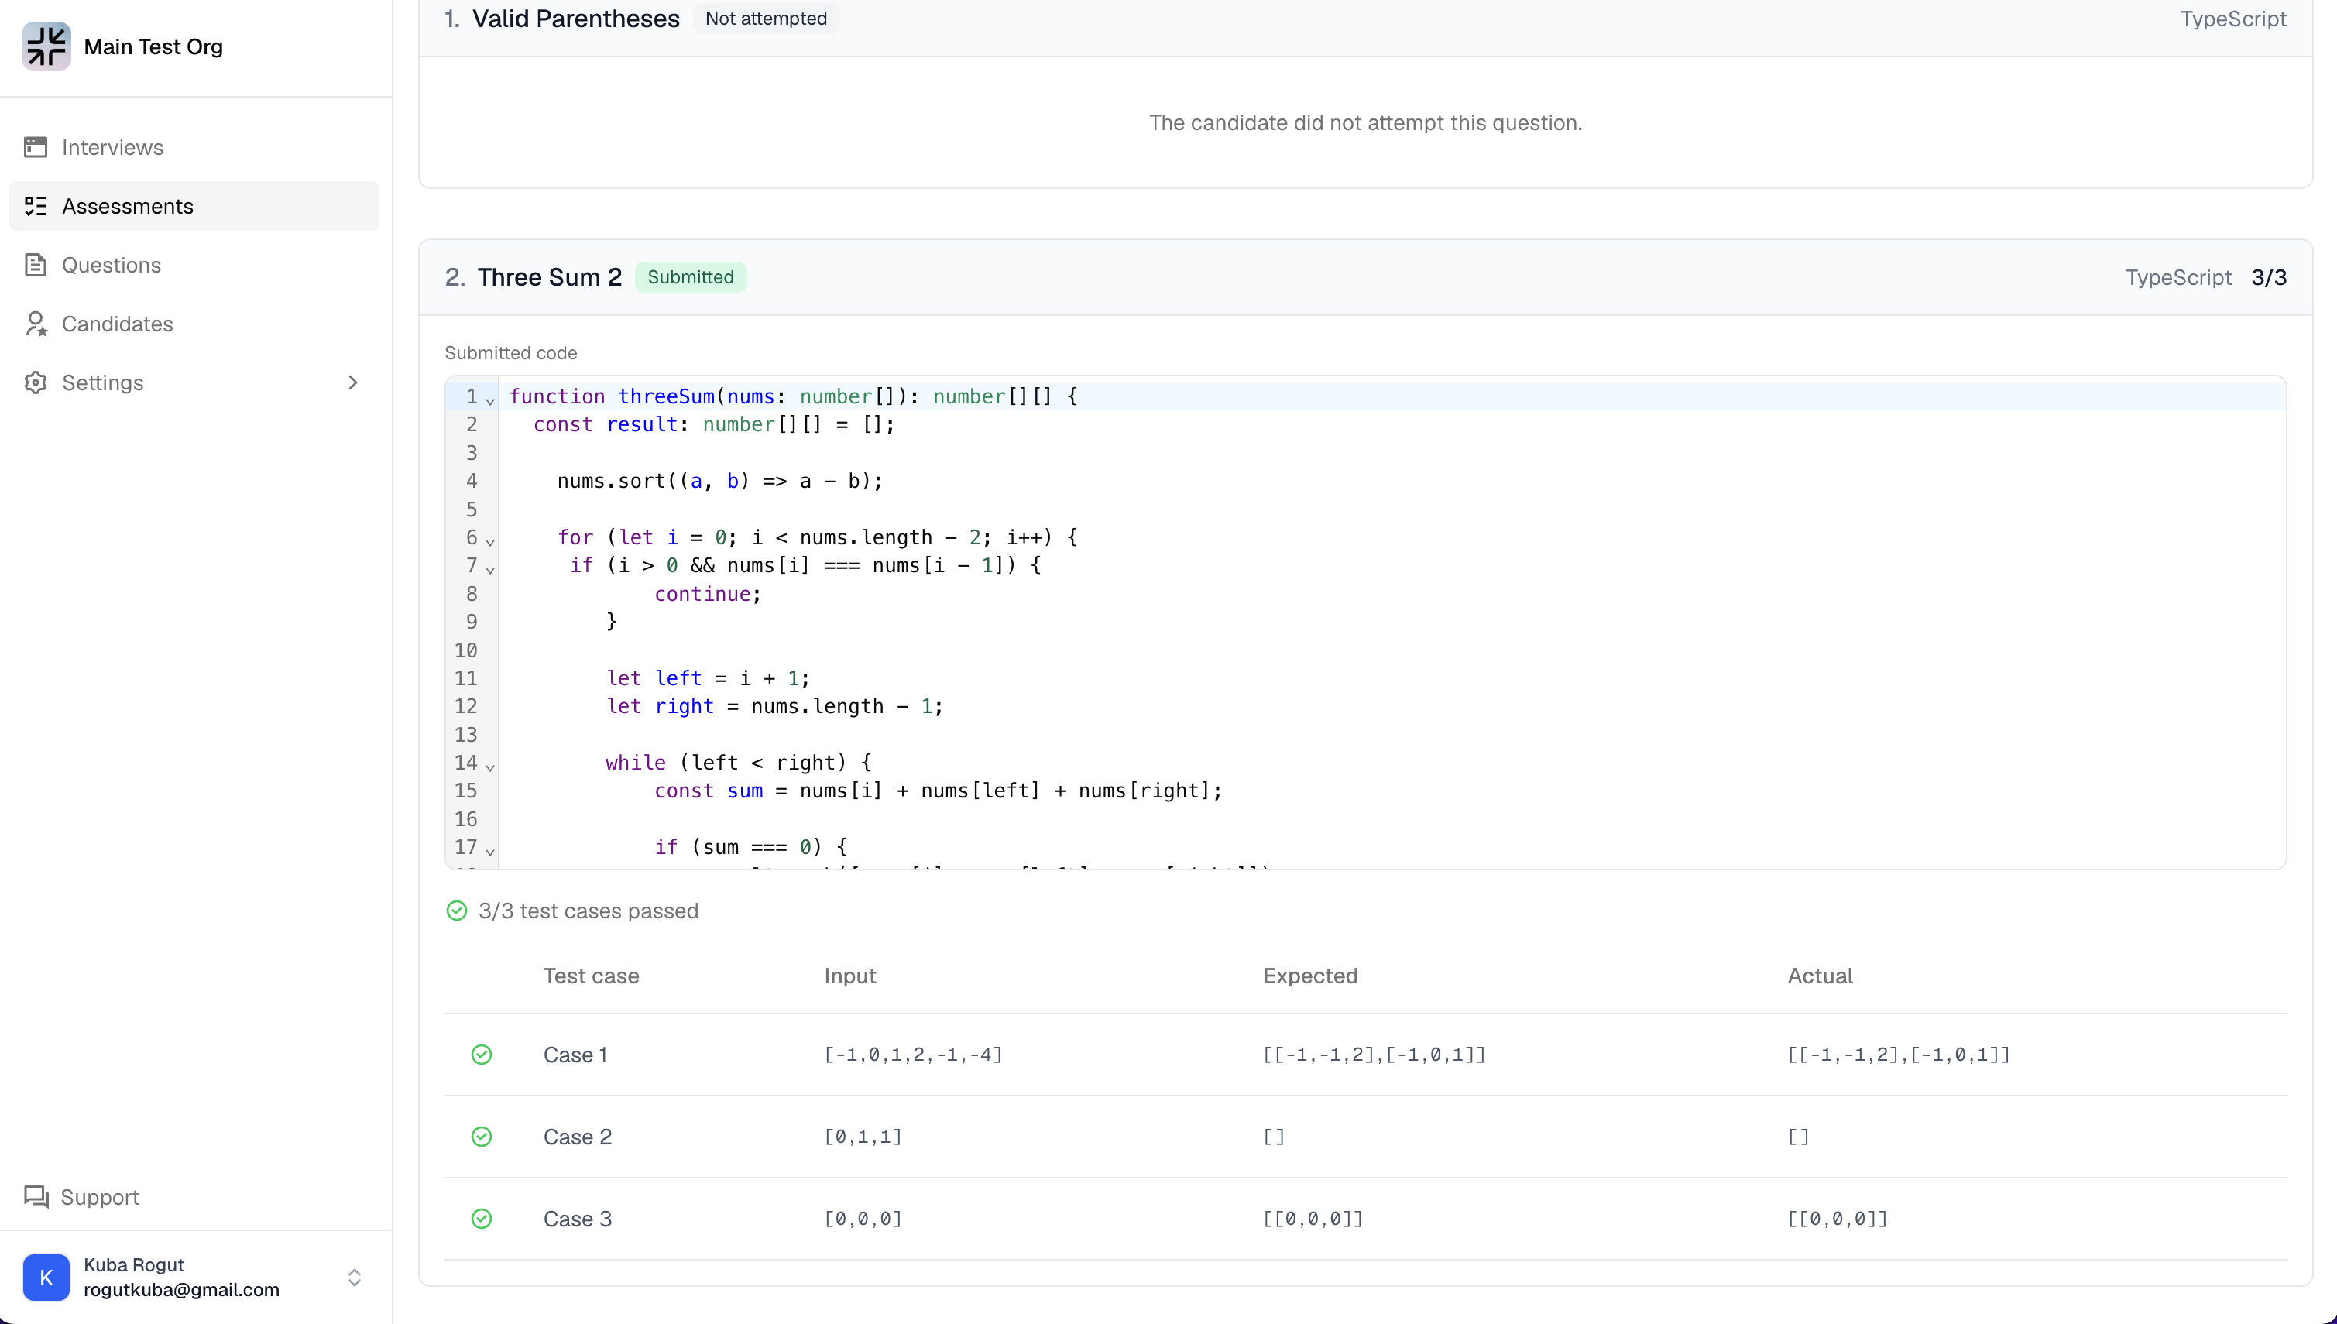Click the Support chat icon
The image size is (2337, 1324).
pyautogui.click(x=36, y=1197)
